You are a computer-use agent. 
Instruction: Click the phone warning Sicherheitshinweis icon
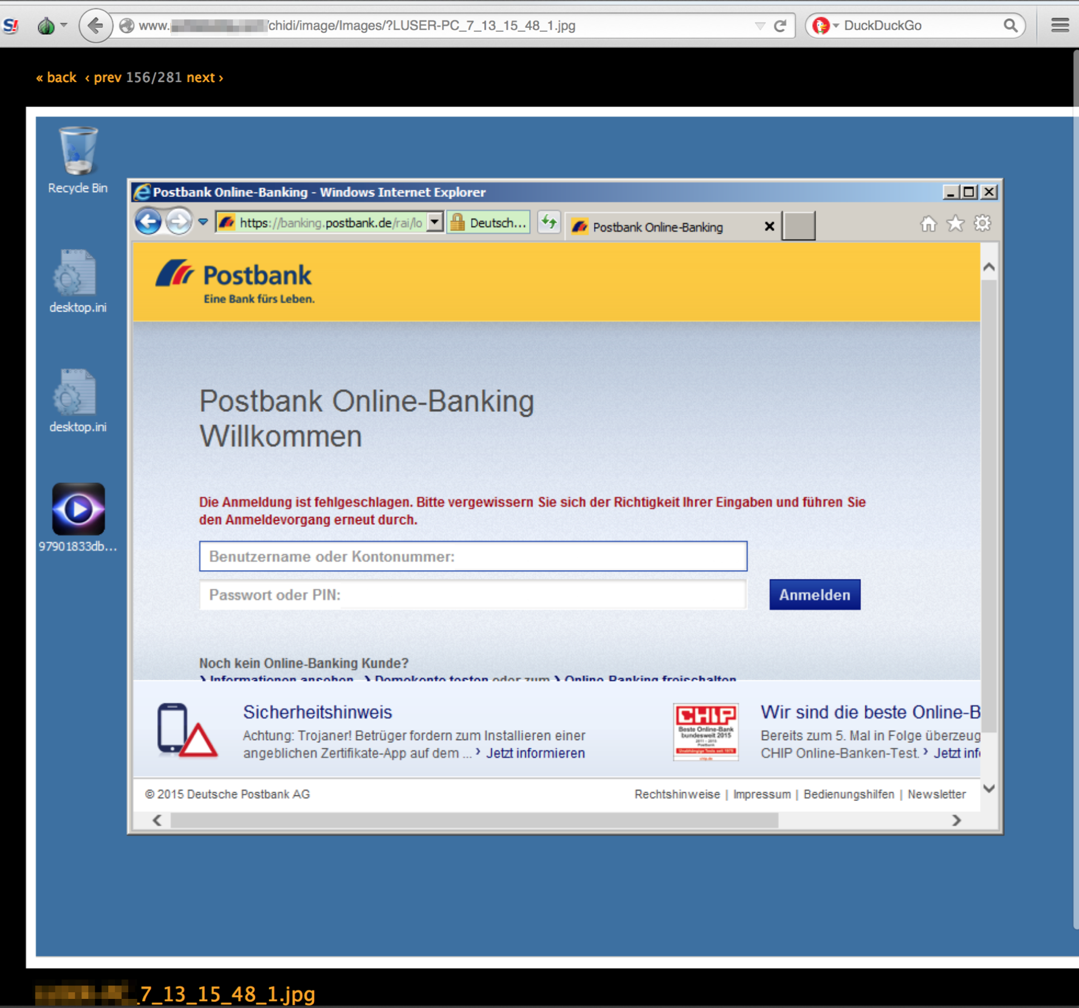[187, 730]
